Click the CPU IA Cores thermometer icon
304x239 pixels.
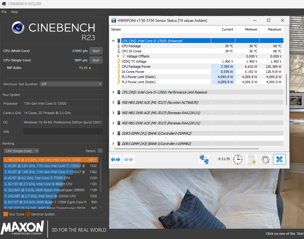[x=119, y=51]
